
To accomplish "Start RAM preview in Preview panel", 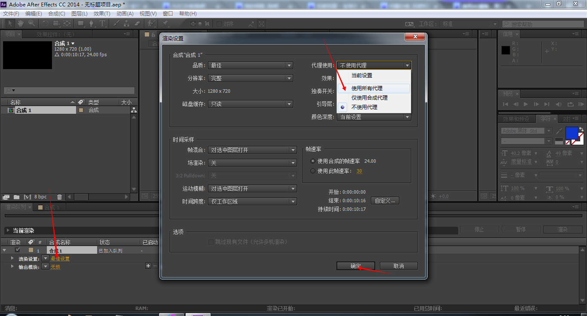I will 581,104.
